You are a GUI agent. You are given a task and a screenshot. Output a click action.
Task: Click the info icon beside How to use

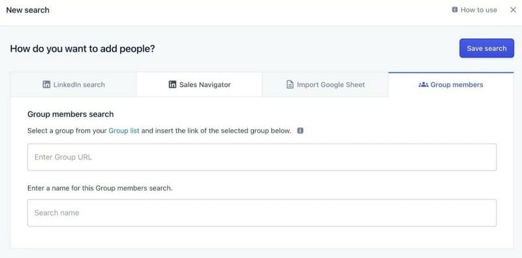[455, 10]
